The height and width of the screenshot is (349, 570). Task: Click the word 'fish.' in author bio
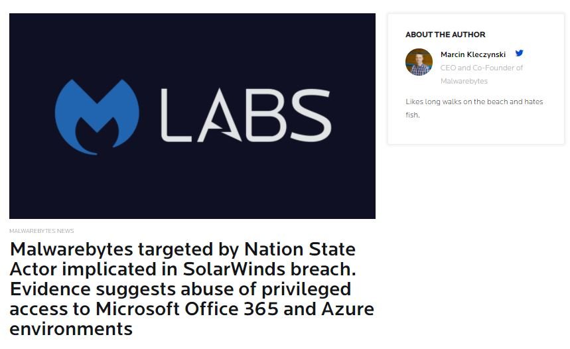[x=413, y=115]
